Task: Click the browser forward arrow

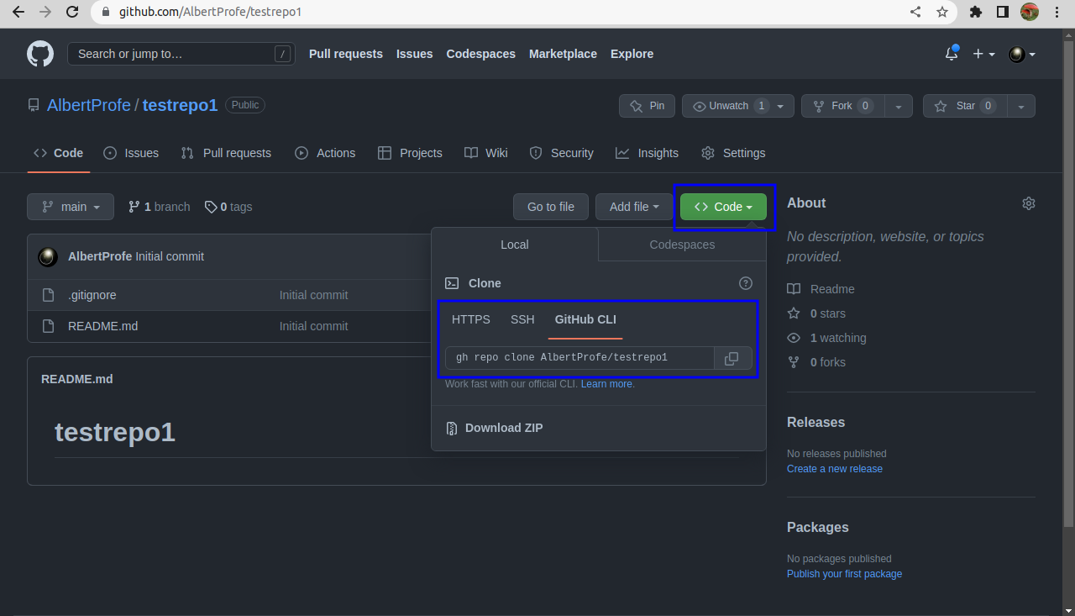Action: pos(45,12)
